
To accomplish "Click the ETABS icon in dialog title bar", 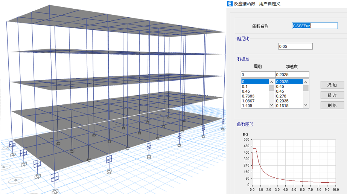I will pos(230,4).
